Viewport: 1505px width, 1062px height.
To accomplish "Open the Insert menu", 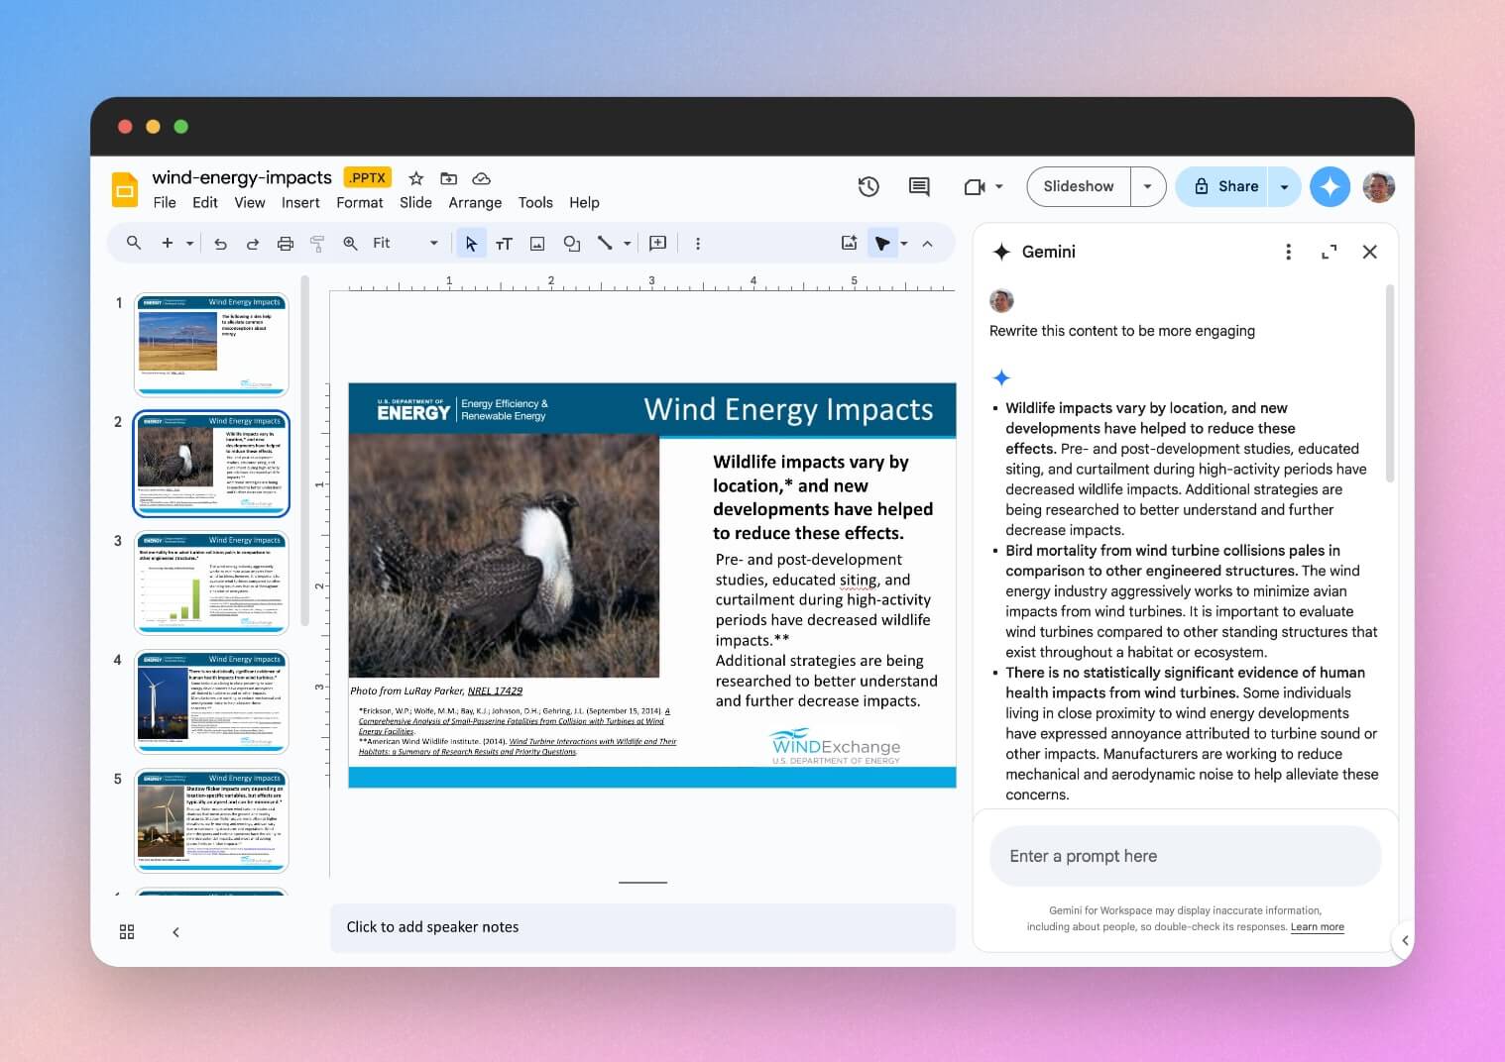I will pyautogui.click(x=300, y=202).
